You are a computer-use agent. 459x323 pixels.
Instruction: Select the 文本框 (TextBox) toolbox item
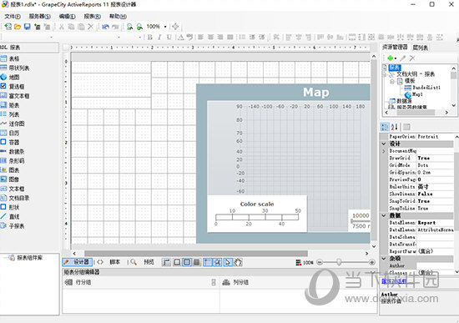[x=13, y=189]
